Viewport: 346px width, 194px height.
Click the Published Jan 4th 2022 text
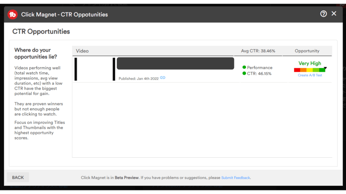[139, 78]
